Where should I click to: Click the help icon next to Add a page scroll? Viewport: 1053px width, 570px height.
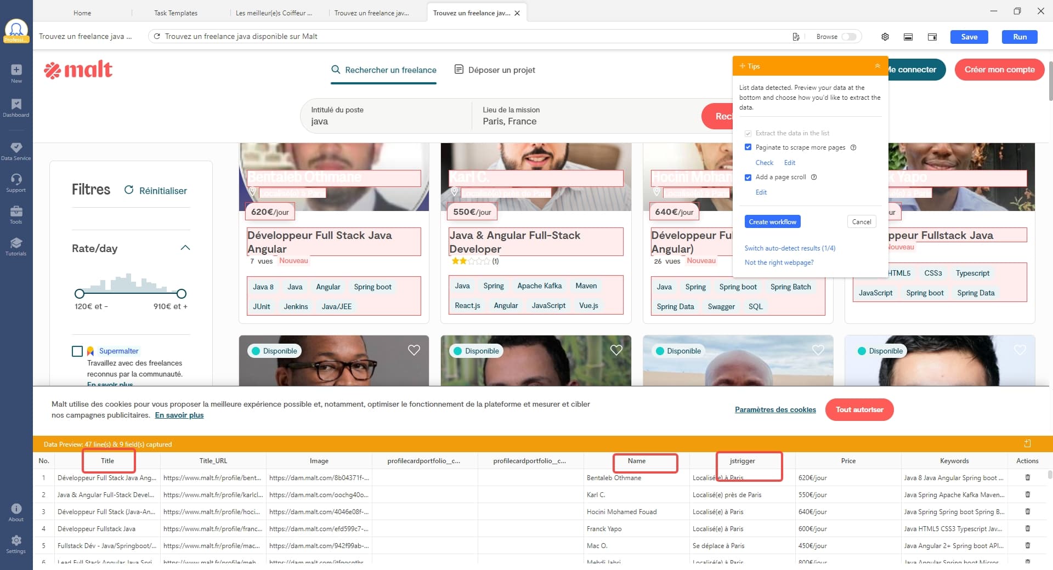point(814,177)
